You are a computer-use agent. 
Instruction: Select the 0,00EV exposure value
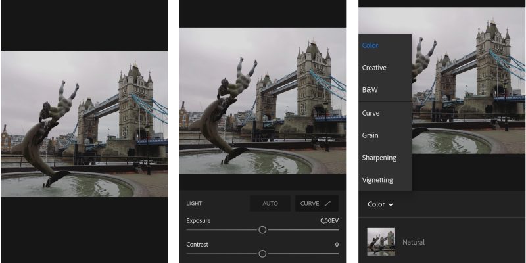pyautogui.click(x=329, y=220)
